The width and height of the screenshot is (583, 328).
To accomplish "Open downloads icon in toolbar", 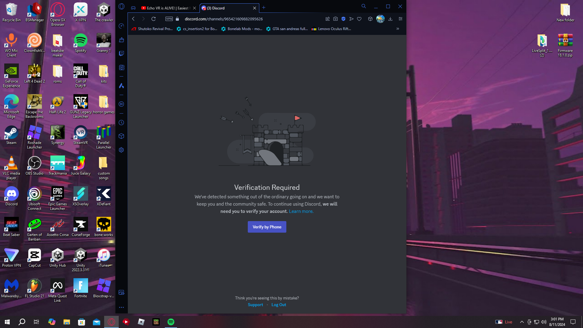I will tap(390, 19).
